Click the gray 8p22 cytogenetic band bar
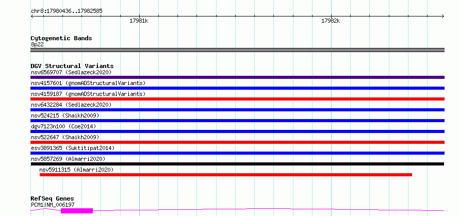The width and height of the screenshot is (459, 216). click(237, 50)
